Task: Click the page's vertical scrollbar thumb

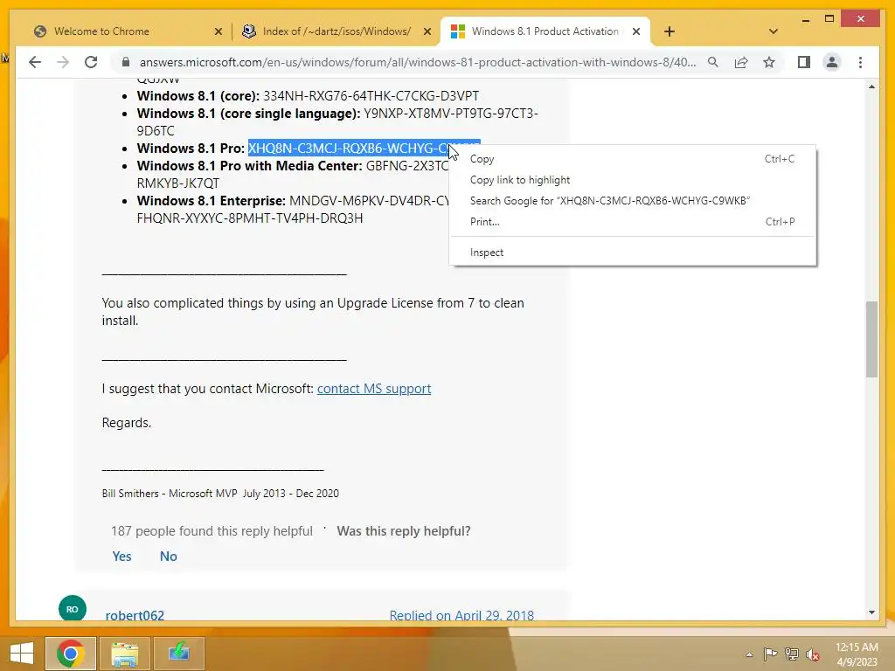Action: tap(871, 339)
